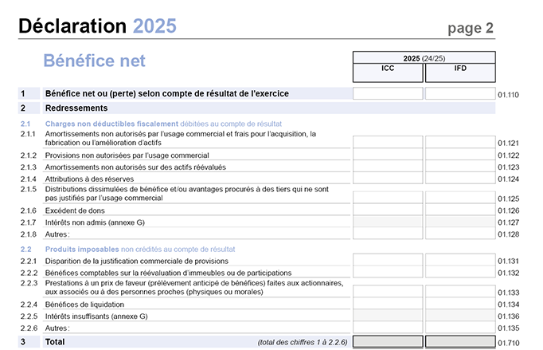The width and height of the screenshot is (543, 350).
Task: Click IFD field for Attributions à des réserves
Action: point(460,179)
